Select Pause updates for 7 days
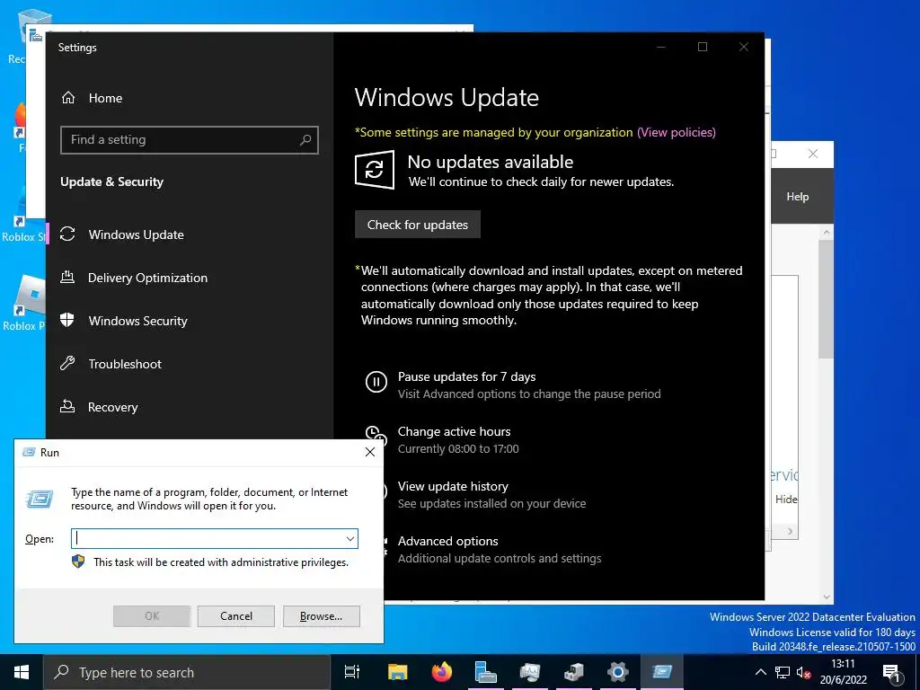 tap(466, 376)
